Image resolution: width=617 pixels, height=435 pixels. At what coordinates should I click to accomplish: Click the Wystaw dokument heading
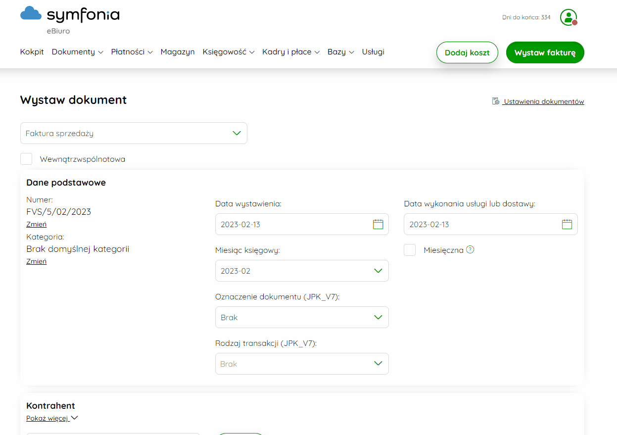point(73,100)
